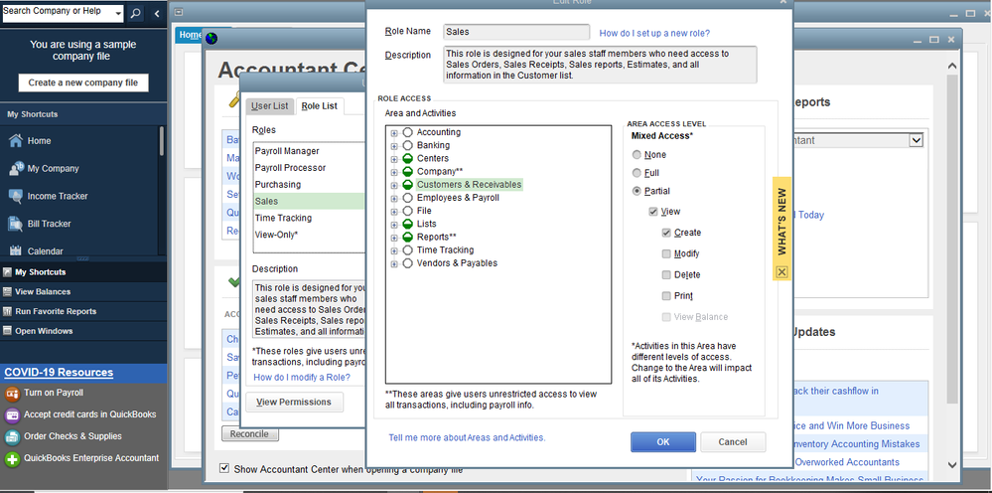
Task: Open the reports dropdown in Accountant Center
Action: [916, 140]
